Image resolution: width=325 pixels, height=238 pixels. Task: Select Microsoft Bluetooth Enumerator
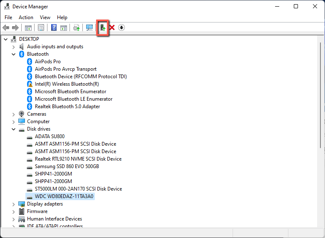(70, 92)
